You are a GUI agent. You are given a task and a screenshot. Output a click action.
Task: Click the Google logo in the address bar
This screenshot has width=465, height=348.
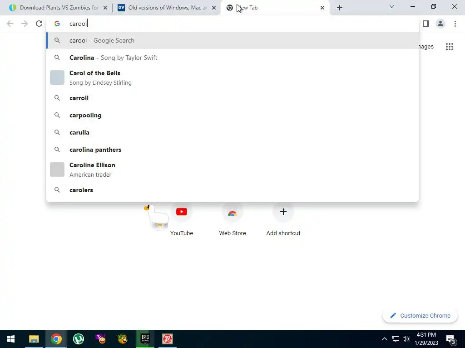tap(57, 24)
